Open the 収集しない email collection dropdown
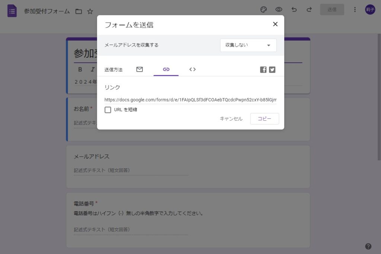The image size is (381, 254). tap(248, 45)
